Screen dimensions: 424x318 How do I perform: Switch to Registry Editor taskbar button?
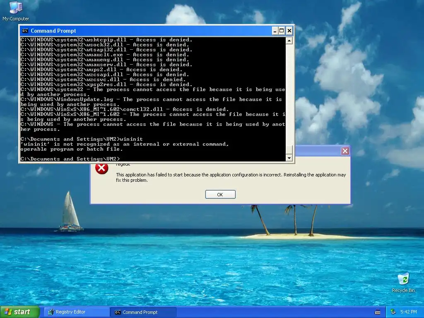[77, 312]
